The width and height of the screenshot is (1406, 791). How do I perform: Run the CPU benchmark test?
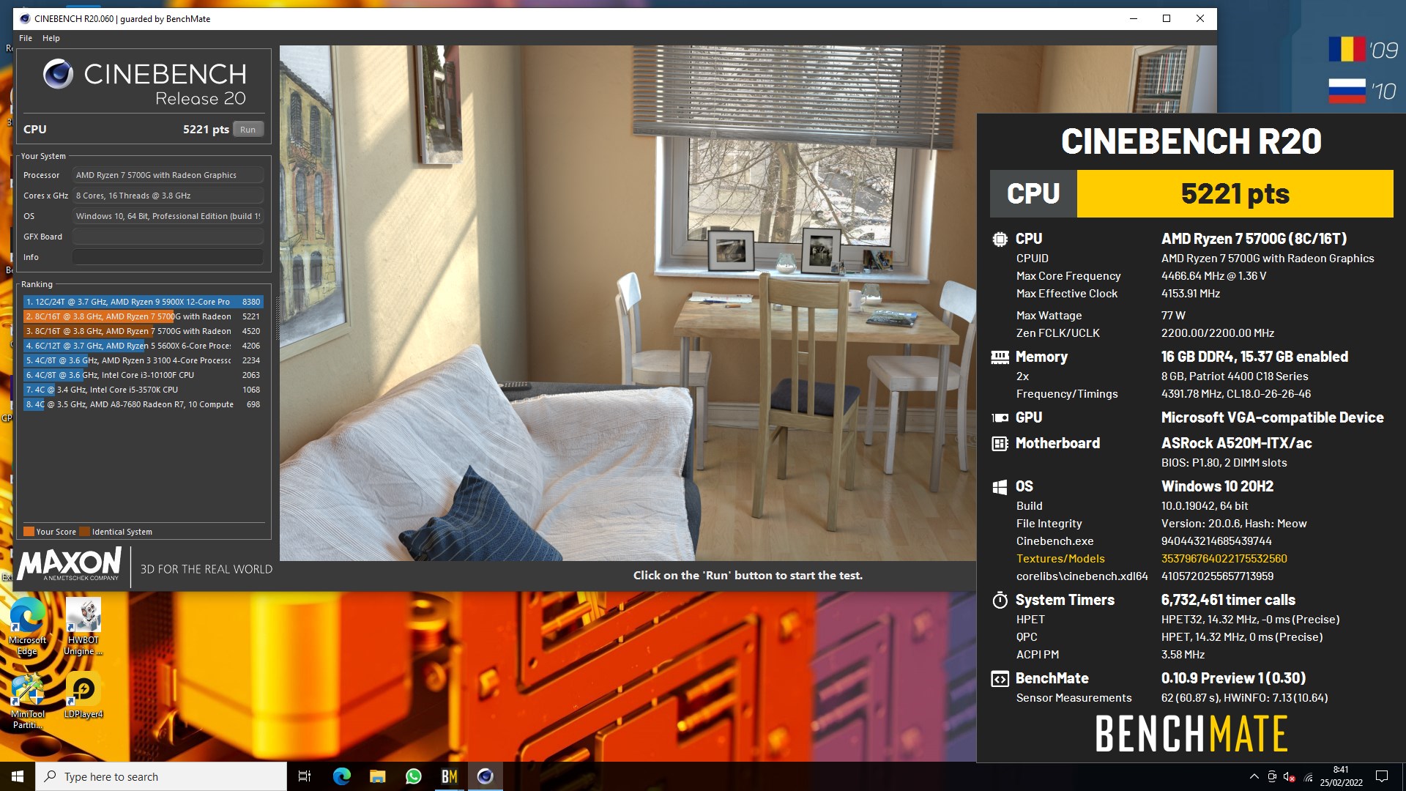(x=248, y=130)
